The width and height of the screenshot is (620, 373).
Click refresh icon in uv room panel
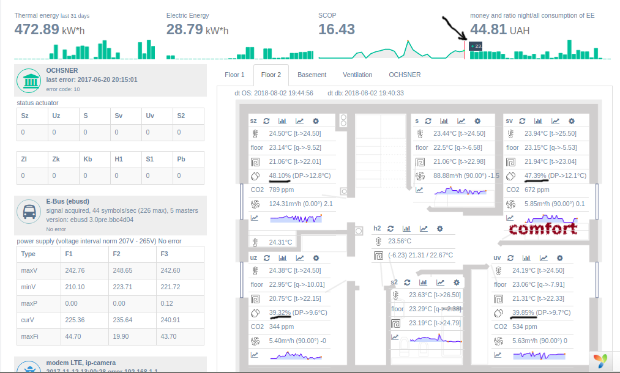coord(510,258)
